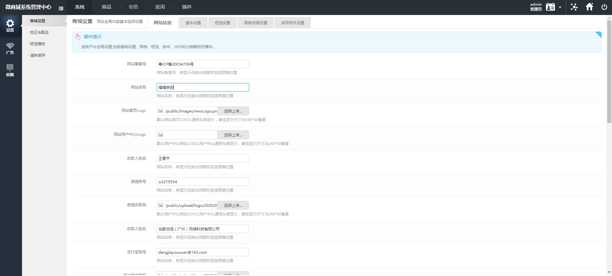
Task: Click the admin avatar icon
Action: pos(550,7)
